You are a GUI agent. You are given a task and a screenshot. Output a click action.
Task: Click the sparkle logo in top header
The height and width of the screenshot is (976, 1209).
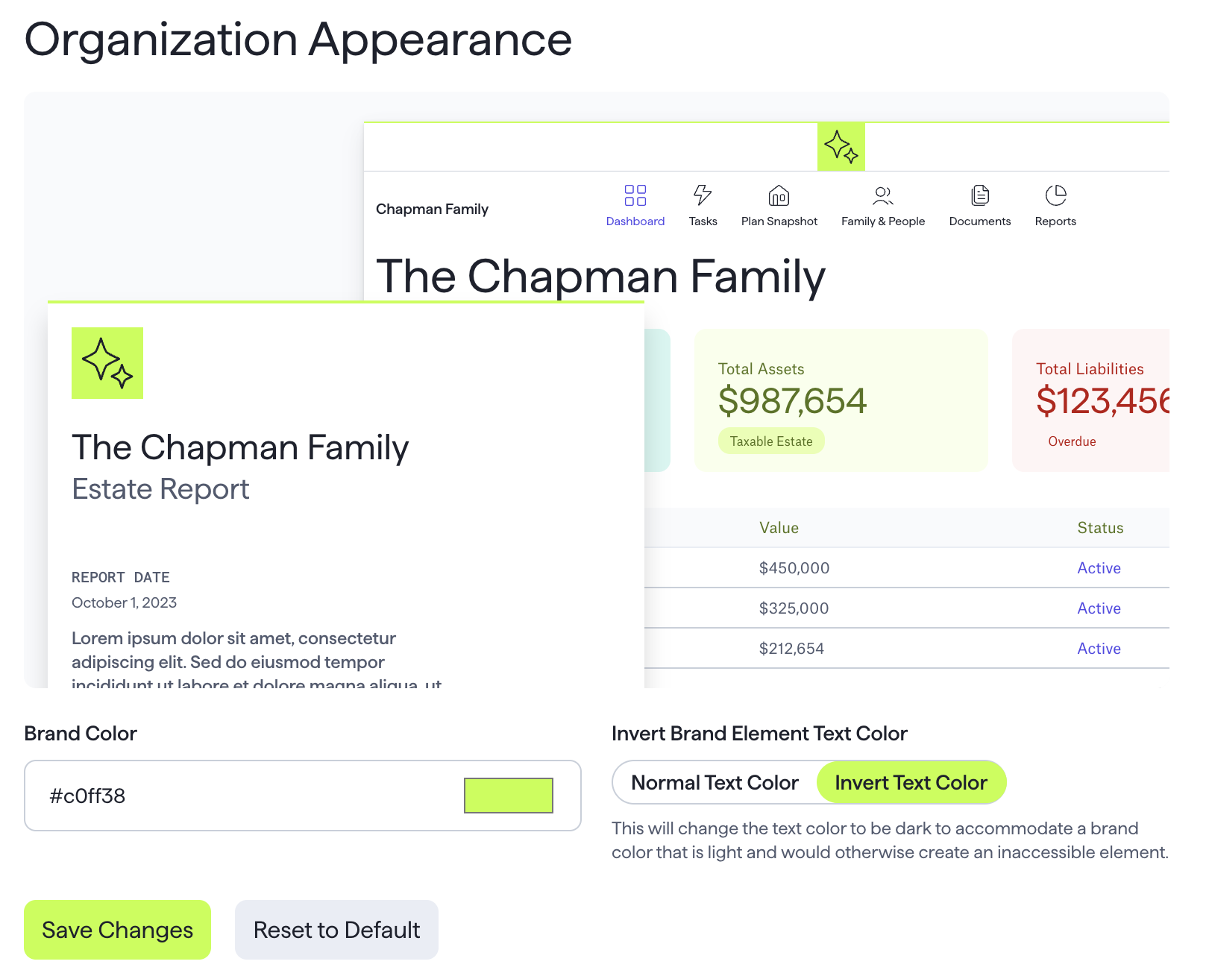[x=841, y=147]
